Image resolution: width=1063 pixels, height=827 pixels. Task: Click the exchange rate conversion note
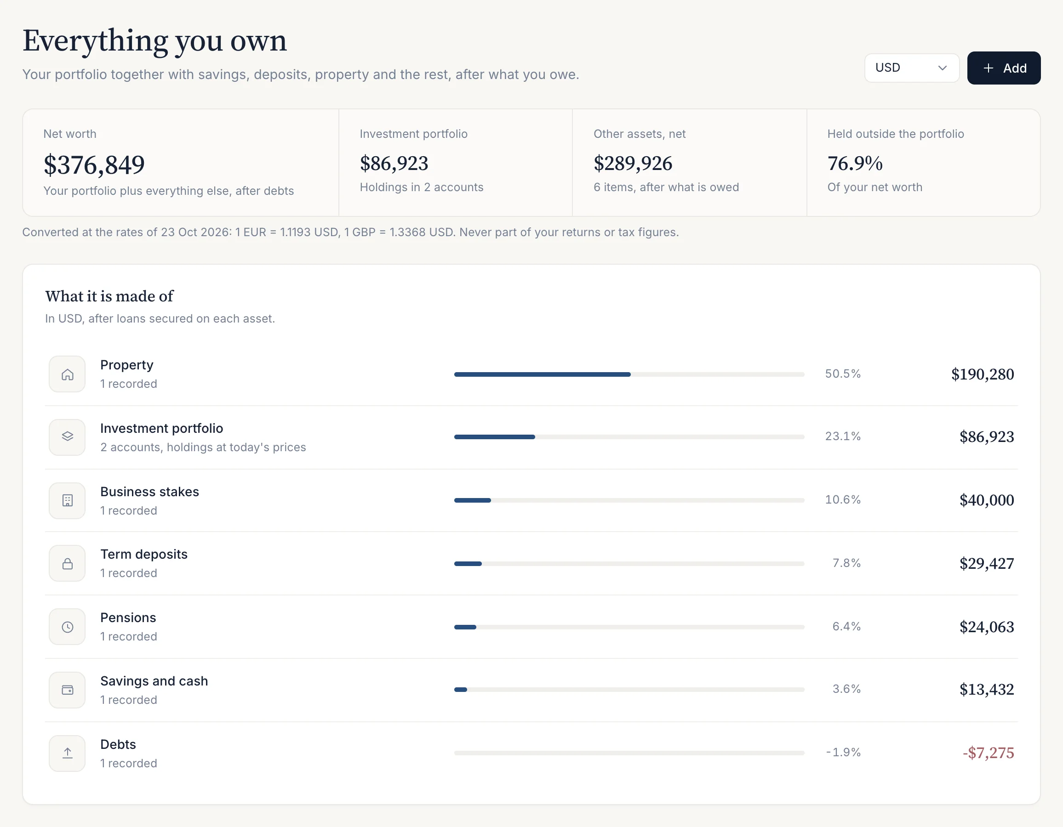click(x=350, y=232)
